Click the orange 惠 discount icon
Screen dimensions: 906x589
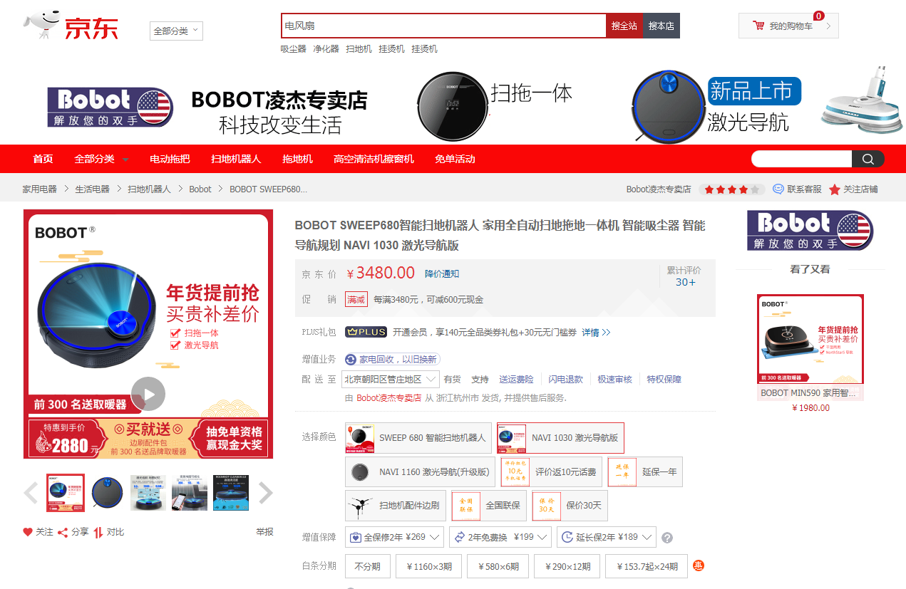[x=699, y=566]
